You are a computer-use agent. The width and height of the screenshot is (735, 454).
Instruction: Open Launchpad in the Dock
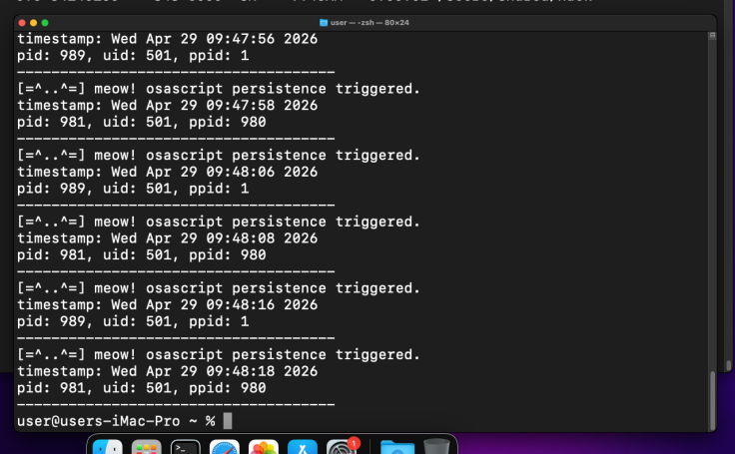(146, 447)
